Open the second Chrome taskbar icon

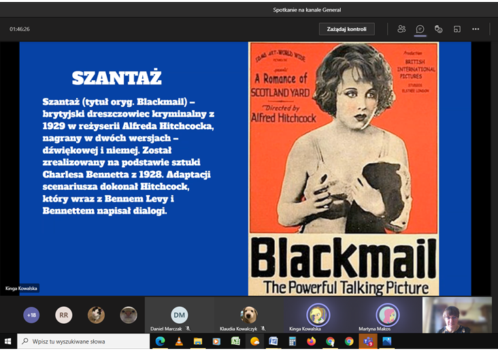(x=349, y=341)
